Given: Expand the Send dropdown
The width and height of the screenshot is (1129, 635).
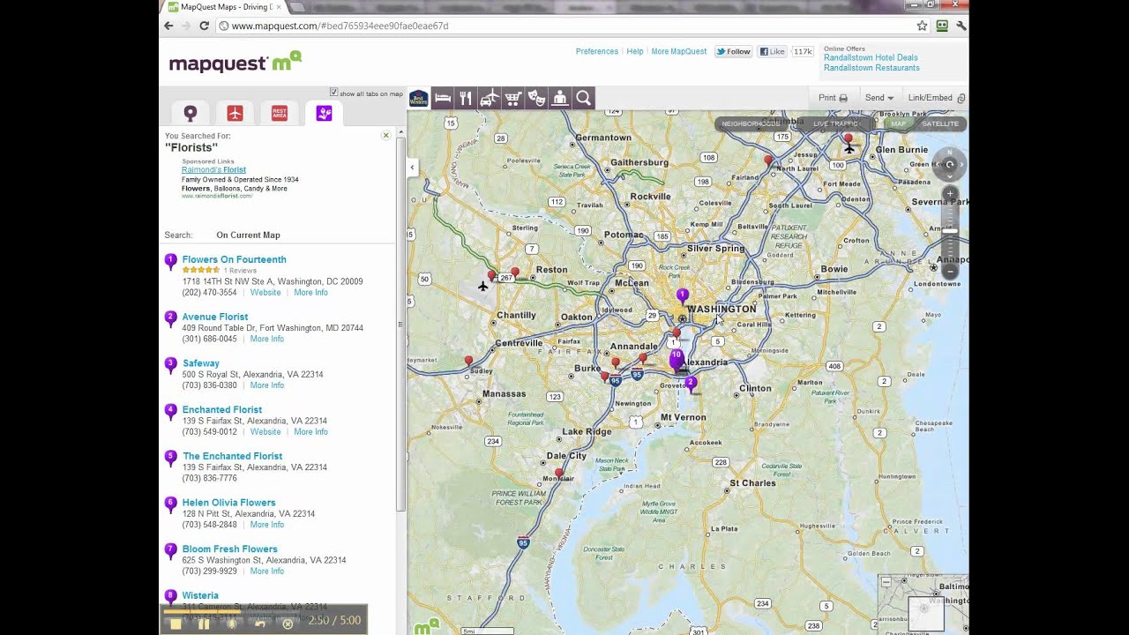Looking at the screenshot, I should [x=879, y=98].
